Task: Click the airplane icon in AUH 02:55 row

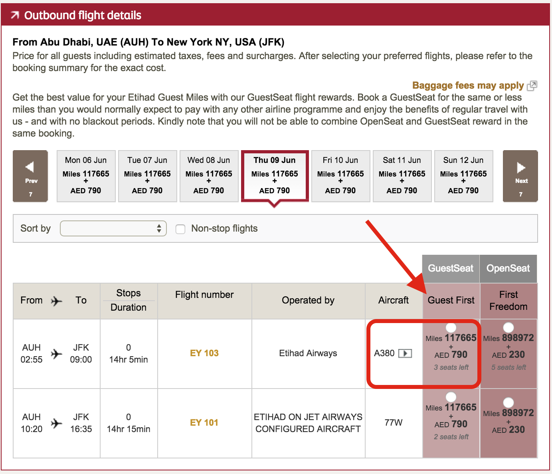Action: tap(57, 354)
